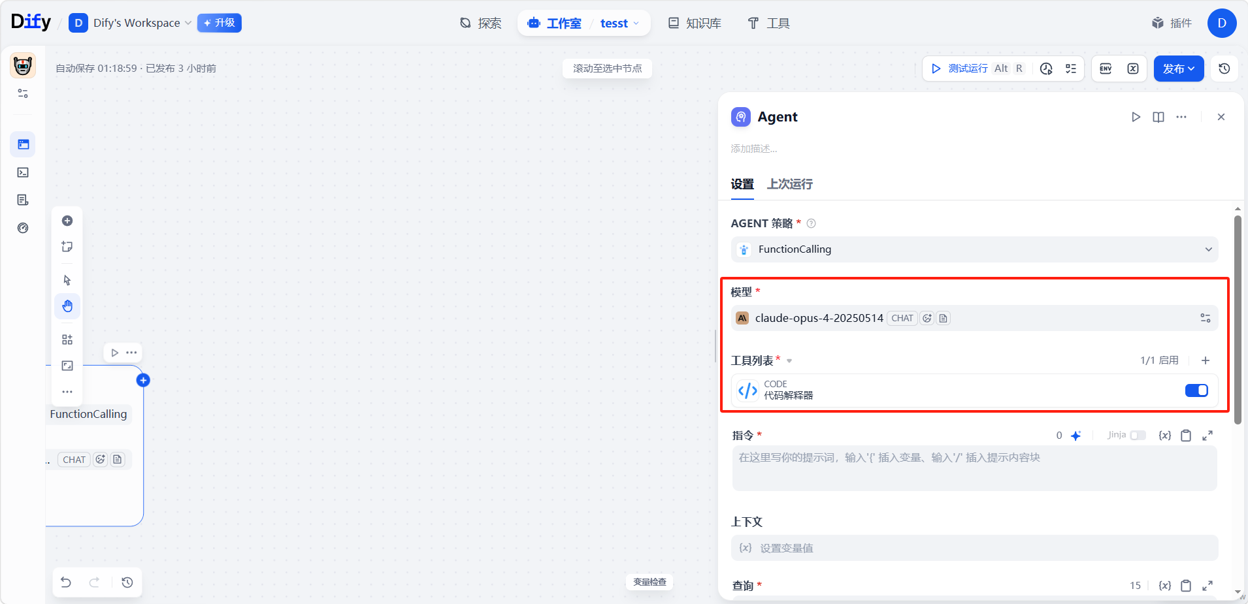Screen dimensions: 1248x604
Task: Go to the 工具 page
Action: [769, 24]
